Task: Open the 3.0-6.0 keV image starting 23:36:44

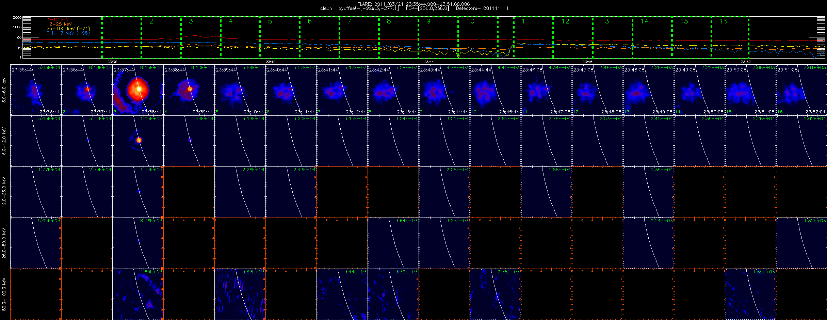Action: [87, 90]
